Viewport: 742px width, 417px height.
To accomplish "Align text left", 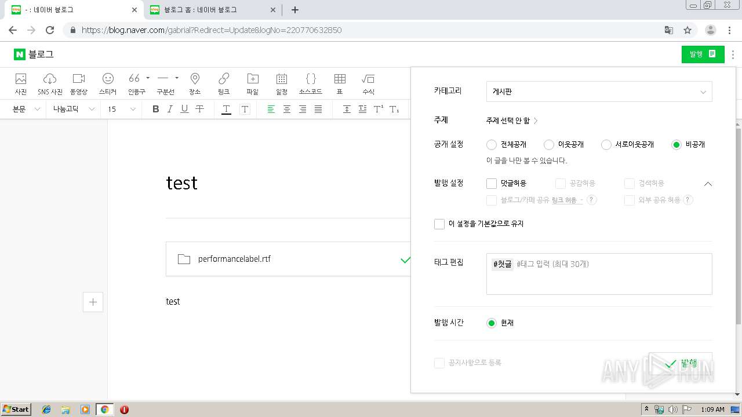I will pyautogui.click(x=271, y=109).
